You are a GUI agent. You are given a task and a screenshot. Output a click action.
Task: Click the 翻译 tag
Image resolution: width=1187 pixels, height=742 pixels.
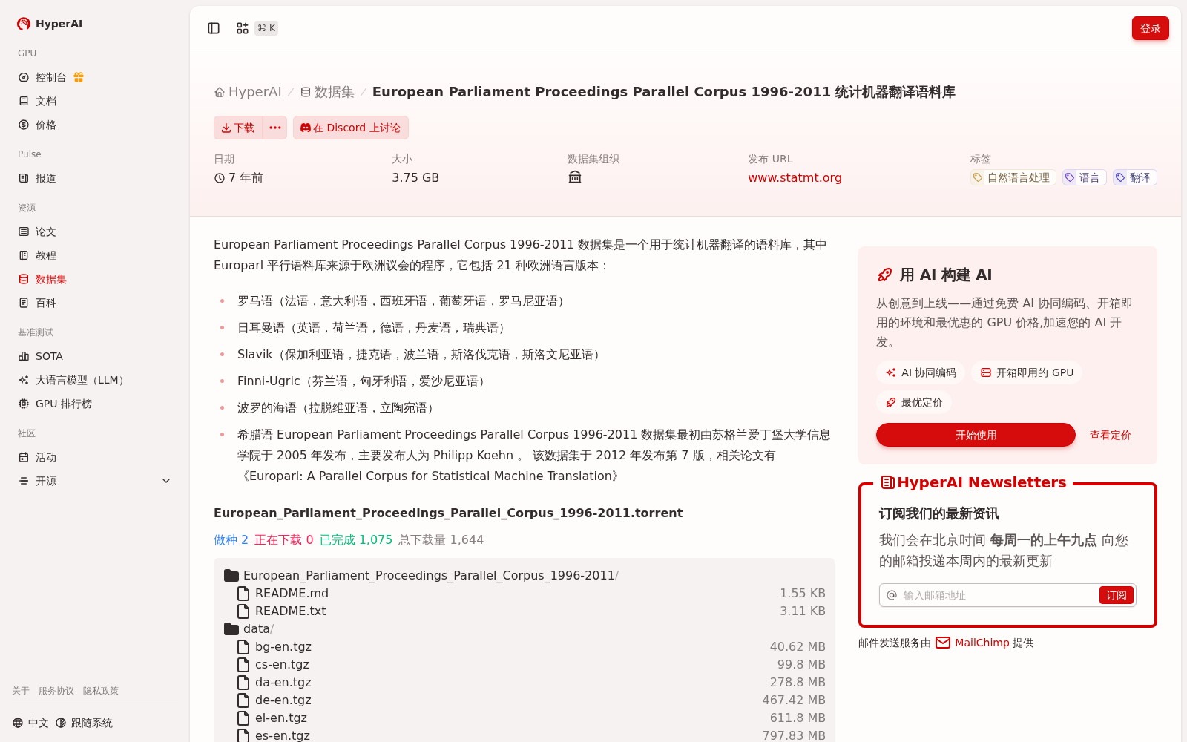click(1135, 177)
